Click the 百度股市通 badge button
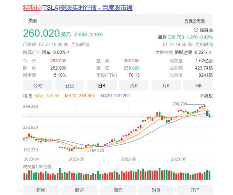This screenshot has height=195, width=233. [195, 21]
